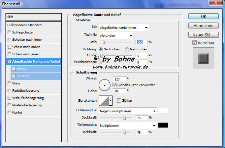Expand the Technik dropdown set to Abrunden
Screen dimensions: 225x148
point(115,35)
